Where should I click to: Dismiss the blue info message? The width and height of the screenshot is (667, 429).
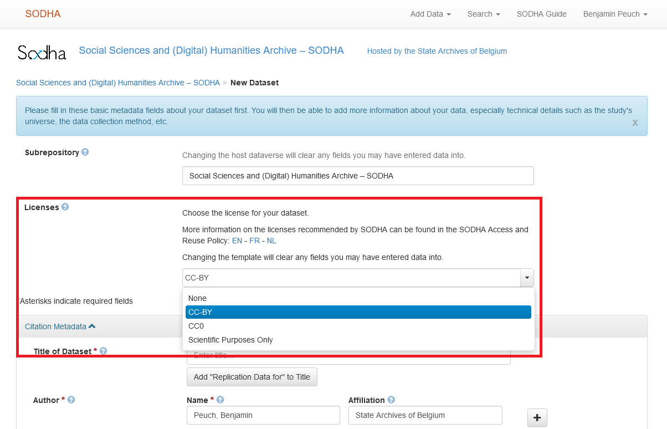pyautogui.click(x=635, y=122)
